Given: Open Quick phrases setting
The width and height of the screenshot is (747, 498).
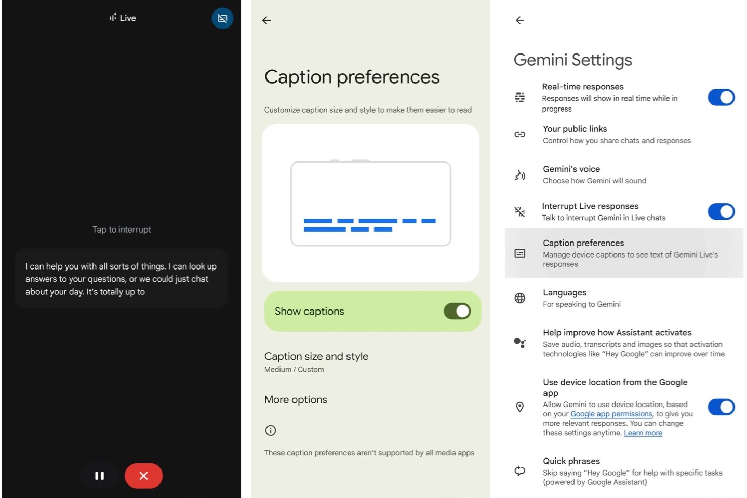Looking at the screenshot, I should pos(624,472).
